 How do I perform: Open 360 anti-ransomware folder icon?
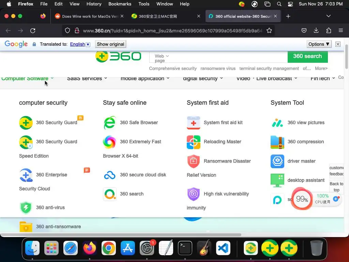coord(26,227)
